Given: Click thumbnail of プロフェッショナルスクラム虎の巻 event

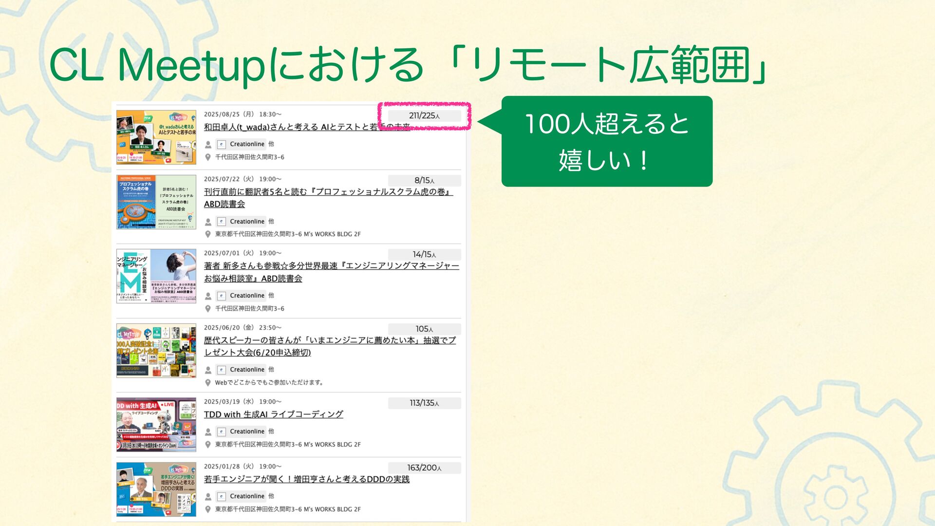Looking at the screenshot, I should click(156, 202).
